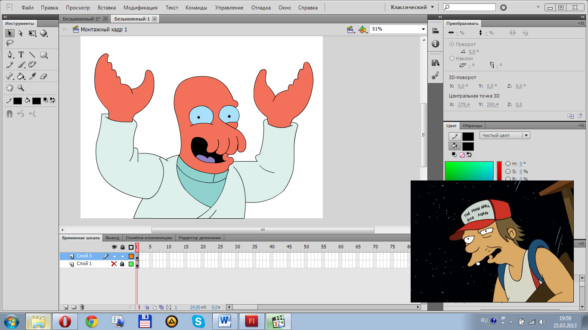Viewport: 588px width, 330px height.
Task: Select the Line tool
Action: coord(32,55)
